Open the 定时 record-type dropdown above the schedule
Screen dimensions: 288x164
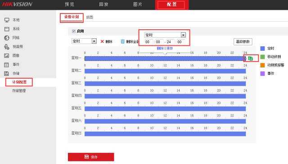pos(84,41)
